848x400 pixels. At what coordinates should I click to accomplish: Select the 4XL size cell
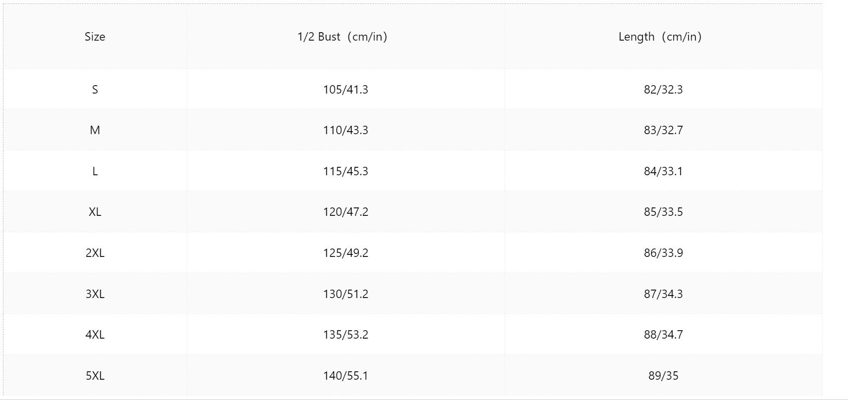point(95,335)
